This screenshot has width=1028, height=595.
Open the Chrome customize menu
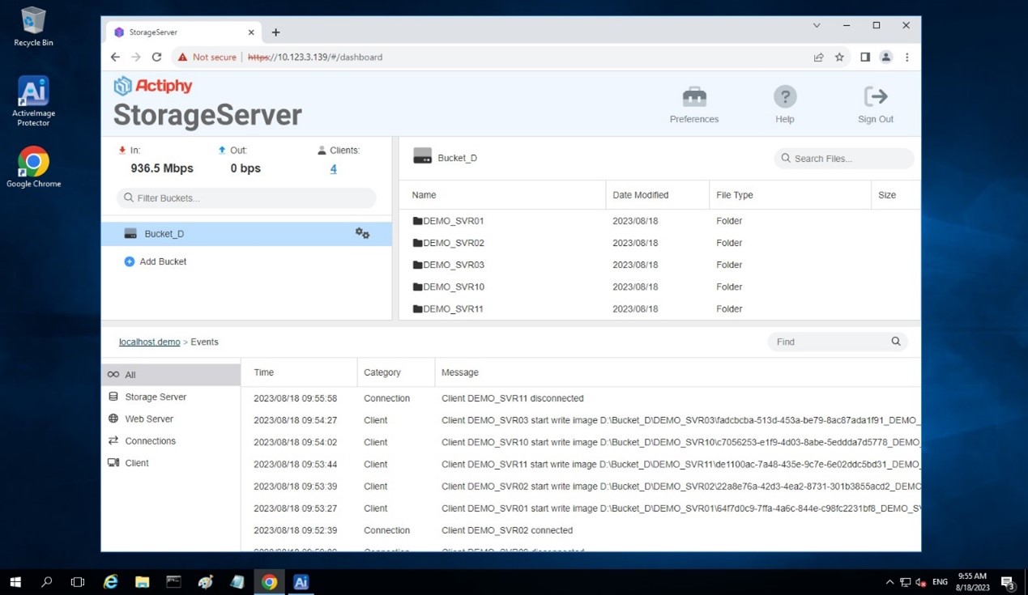click(x=906, y=57)
